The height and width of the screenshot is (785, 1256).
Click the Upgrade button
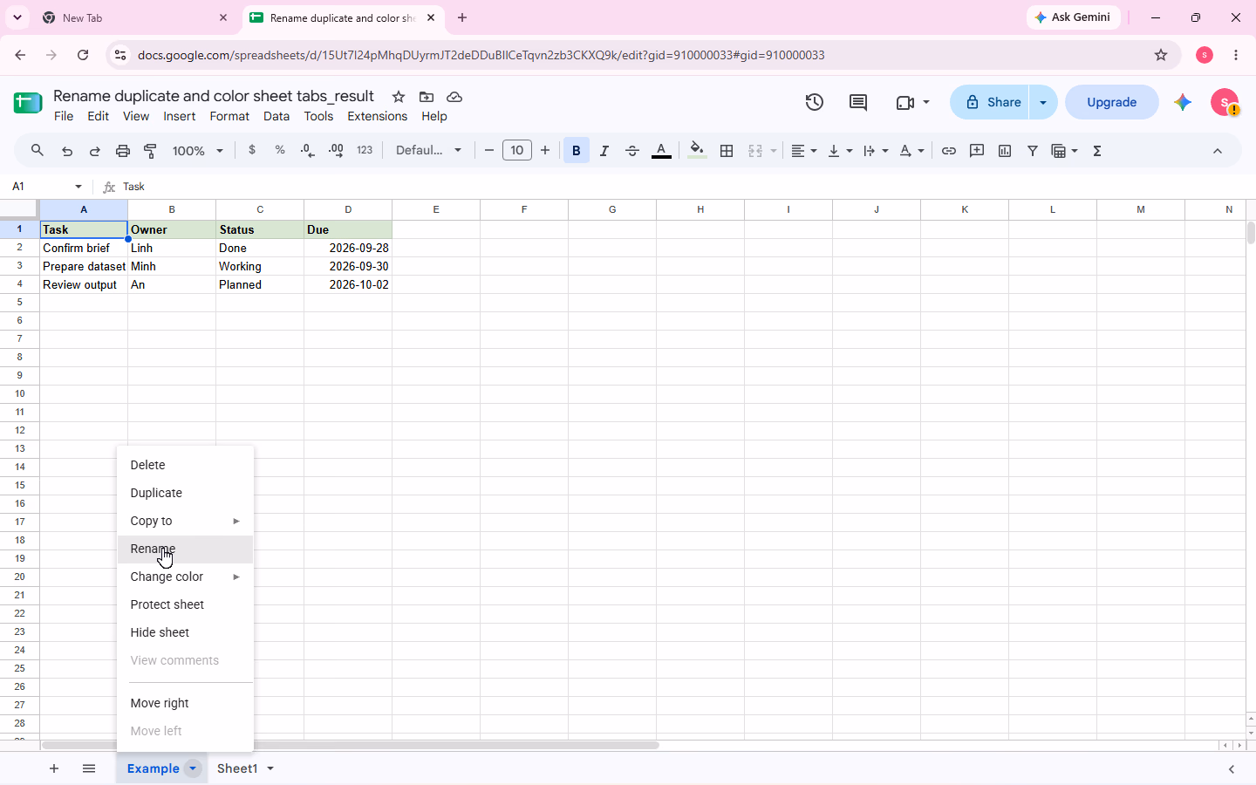[1112, 102]
